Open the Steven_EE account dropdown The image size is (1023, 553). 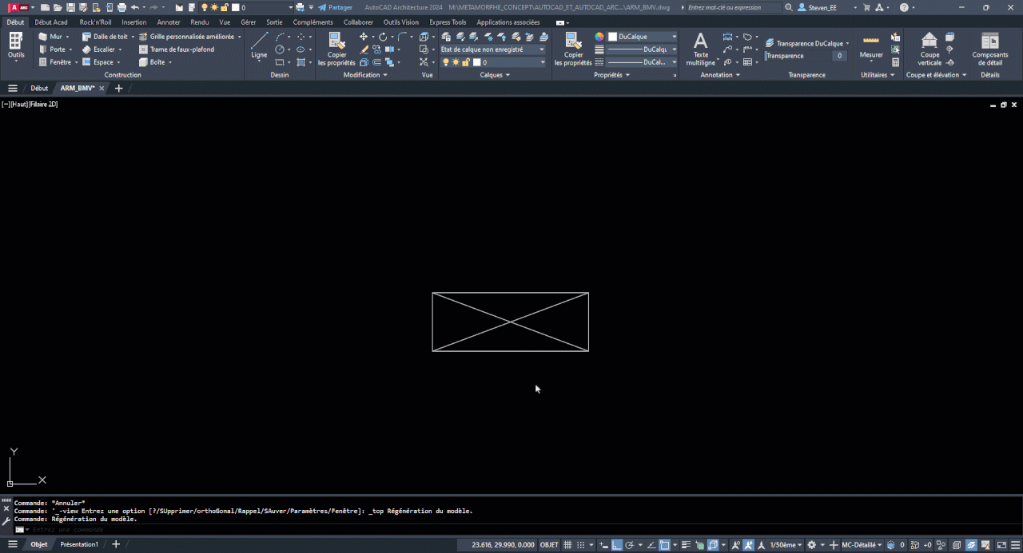[x=827, y=7]
